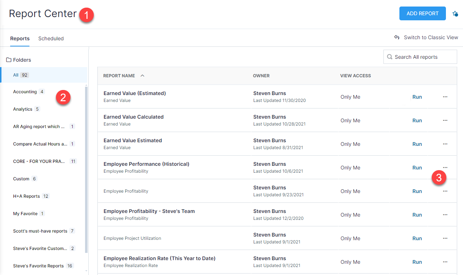Run the Employee Performance (Historical) report
The image size is (463, 275).
[x=417, y=168]
